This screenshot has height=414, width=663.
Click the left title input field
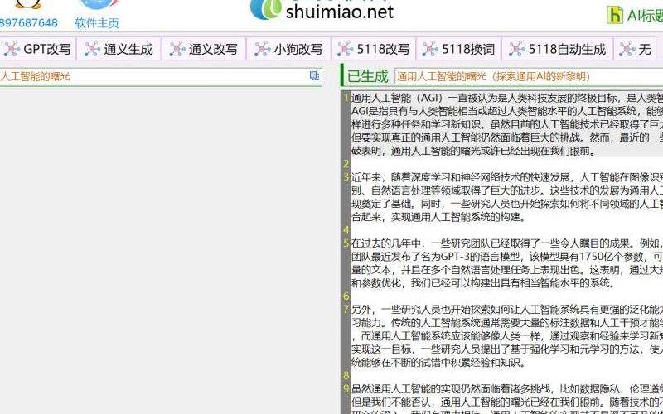[149, 76]
